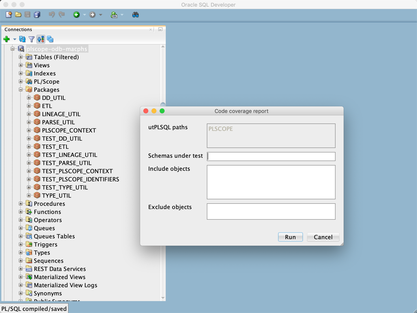The height and width of the screenshot is (313, 417).
Task: Open the search using the binoculars icon
Action: 135,14
